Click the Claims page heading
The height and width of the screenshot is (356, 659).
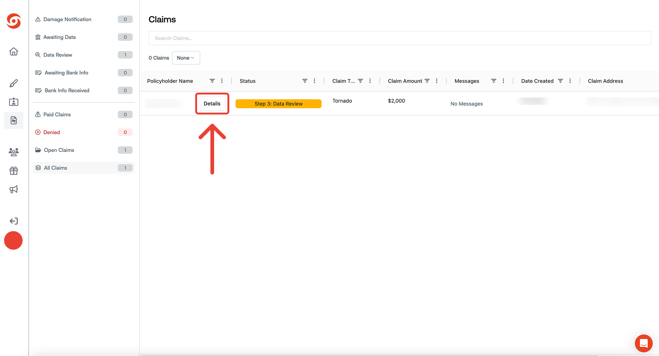162,19
